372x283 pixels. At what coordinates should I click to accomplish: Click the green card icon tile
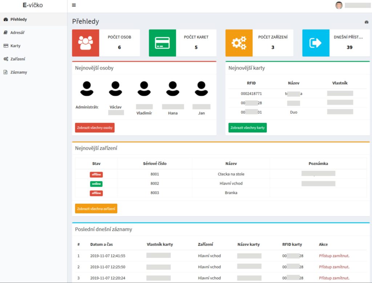click(162, 43)
